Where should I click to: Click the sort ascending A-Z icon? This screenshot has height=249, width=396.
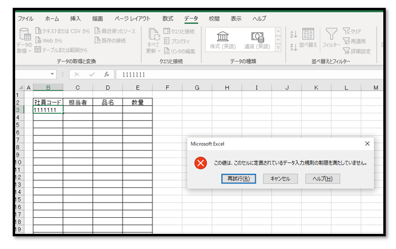click(293, 34)
